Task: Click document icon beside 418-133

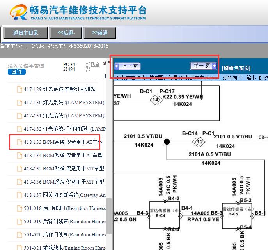Action: tap(20, 142)
